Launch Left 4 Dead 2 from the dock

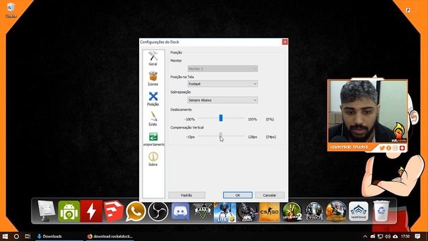click(292, 212)
